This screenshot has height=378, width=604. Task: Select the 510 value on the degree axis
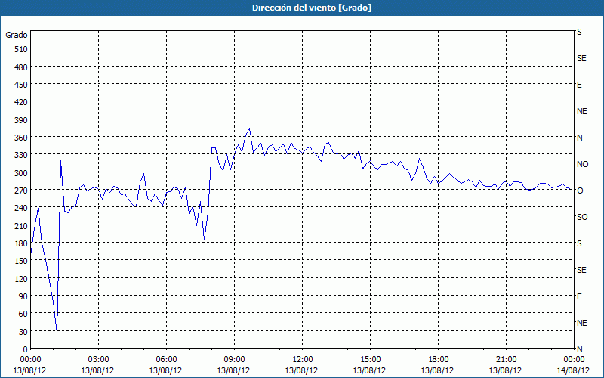point(21,49)
